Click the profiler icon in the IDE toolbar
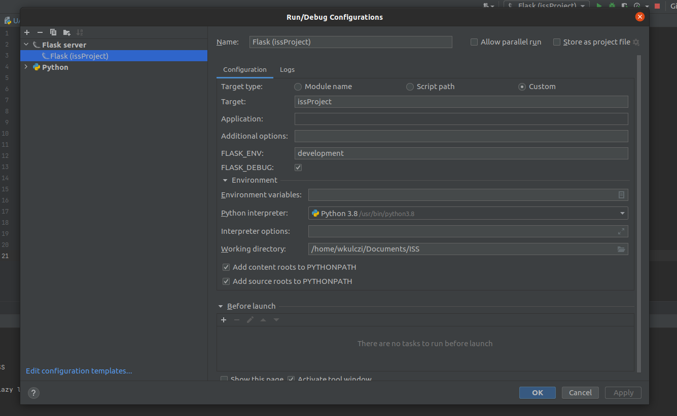This screenshot has height=416, width=677. [x=637, y=6]
